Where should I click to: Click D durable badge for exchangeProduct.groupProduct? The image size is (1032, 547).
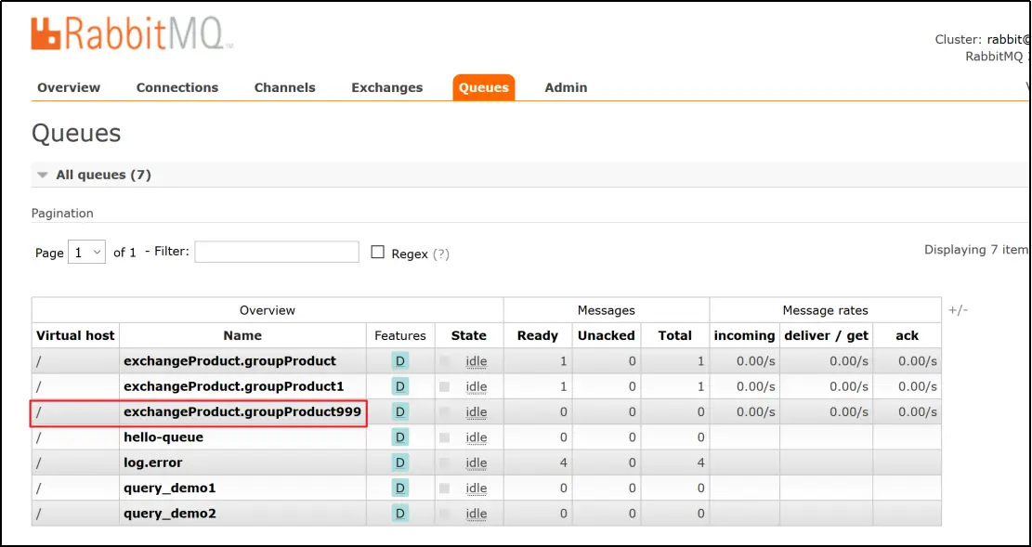[400, 360]
